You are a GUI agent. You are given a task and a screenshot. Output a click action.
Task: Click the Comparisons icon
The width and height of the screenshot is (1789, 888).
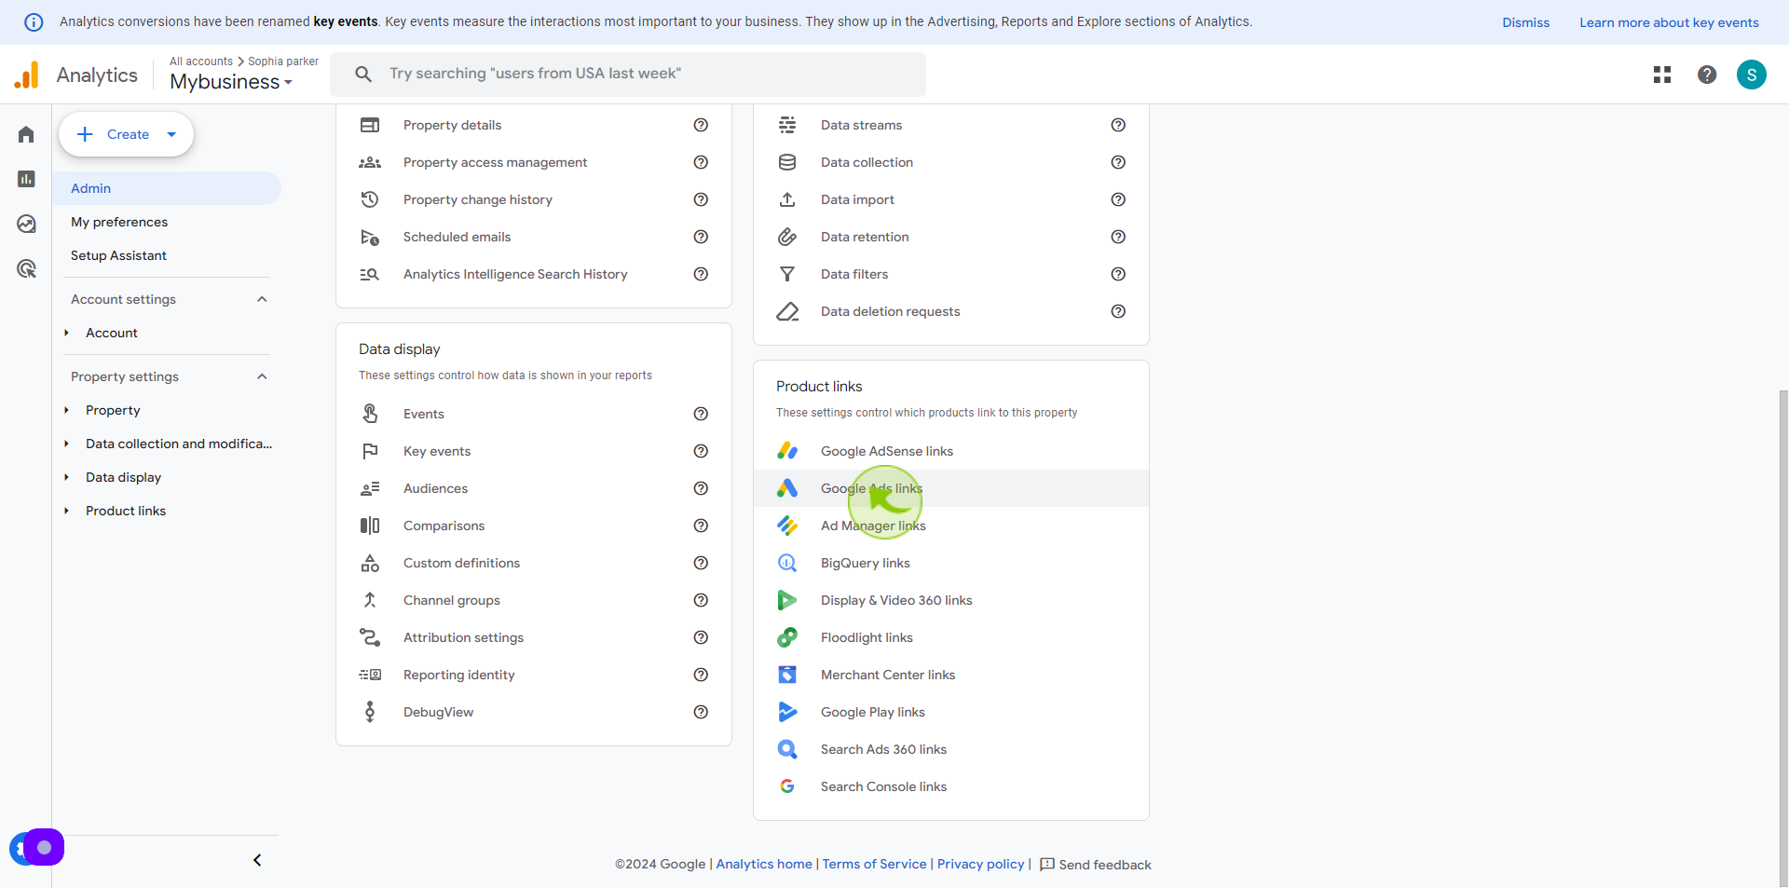click(370, 526)
